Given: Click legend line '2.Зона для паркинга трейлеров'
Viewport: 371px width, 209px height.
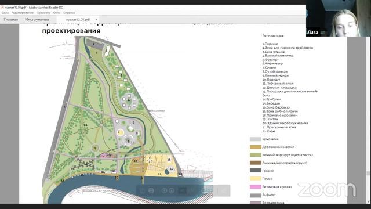Looking at the screenshot, I should click(x=288, y=48).
